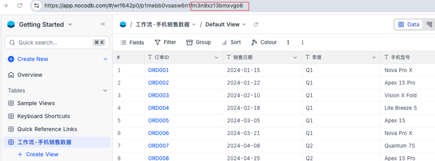Reload table data via breadcrumb refresh icon
Screen dimensions: 435x161
tap(256, 25)
